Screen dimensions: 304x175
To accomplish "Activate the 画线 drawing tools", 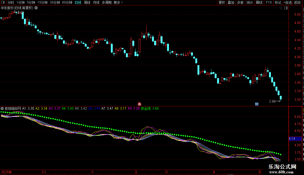I will pyautogui.click(x=259, y=2).
